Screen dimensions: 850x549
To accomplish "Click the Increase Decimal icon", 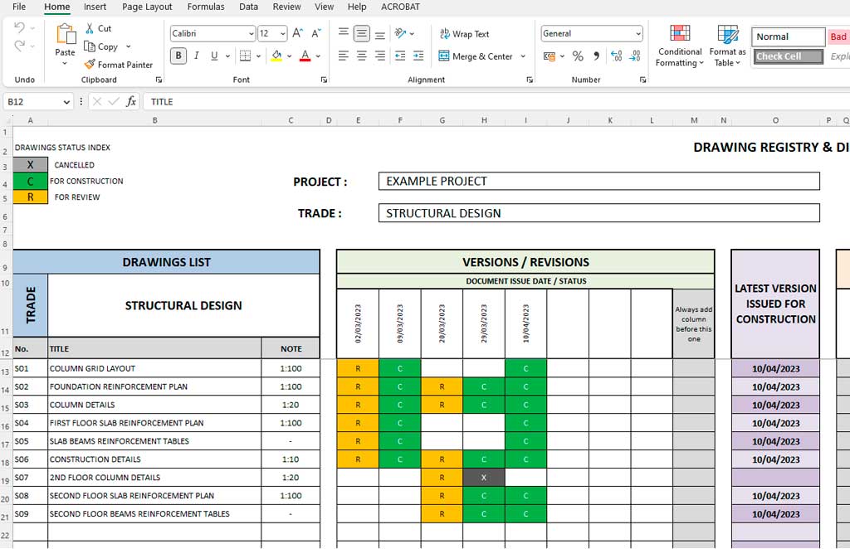I will 615,55.
